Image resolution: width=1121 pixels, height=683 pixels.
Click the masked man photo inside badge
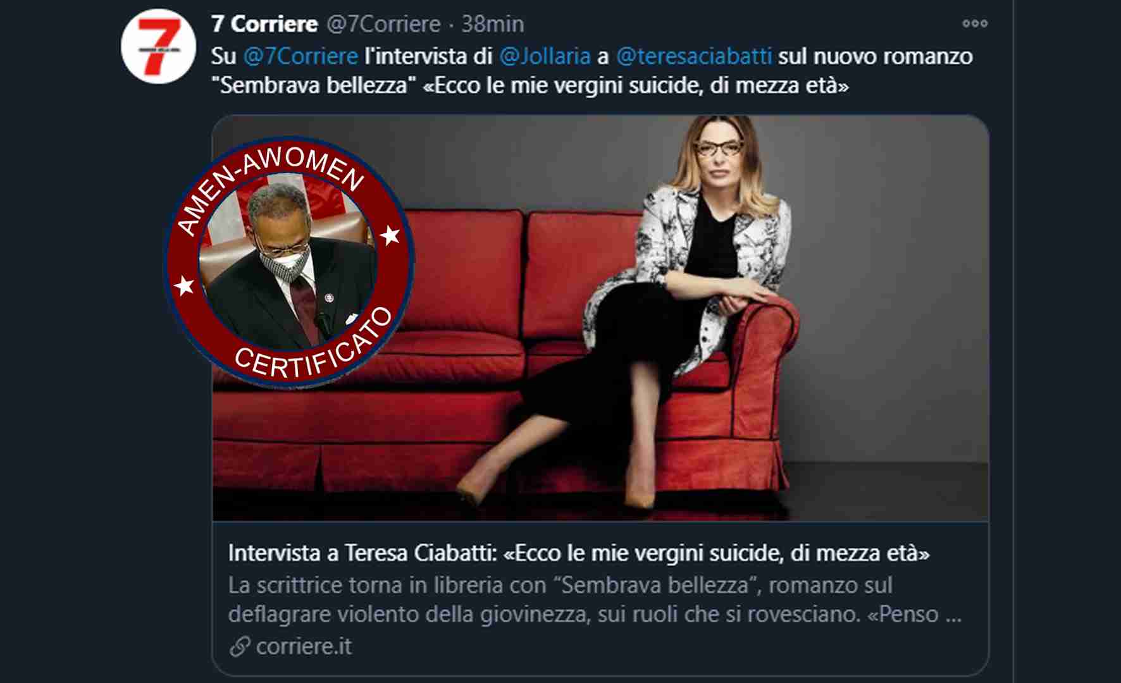pos(288,264)
